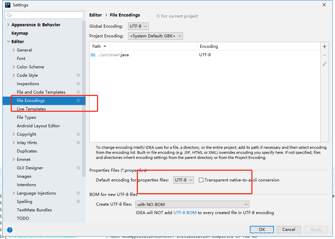Click the project-level icon beside File Encodings
The height and width of the screenshot is (239, 335).
click(79, 101)
